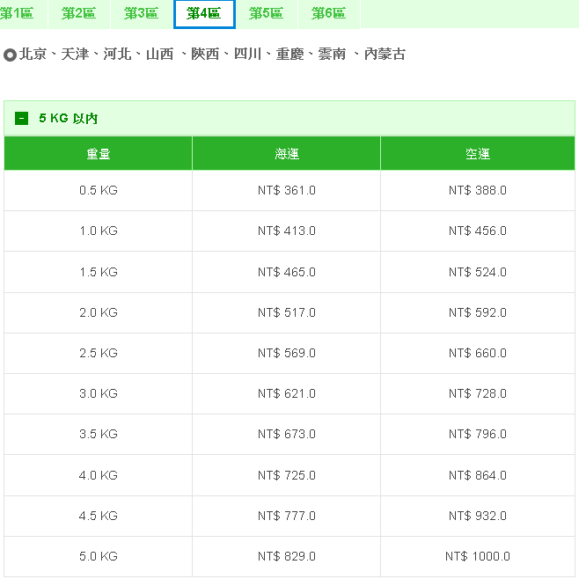The width and height of the screenshot is (579, 579).
Task: Select the 5.0 KG weight cell
Action: click(98, 557)
